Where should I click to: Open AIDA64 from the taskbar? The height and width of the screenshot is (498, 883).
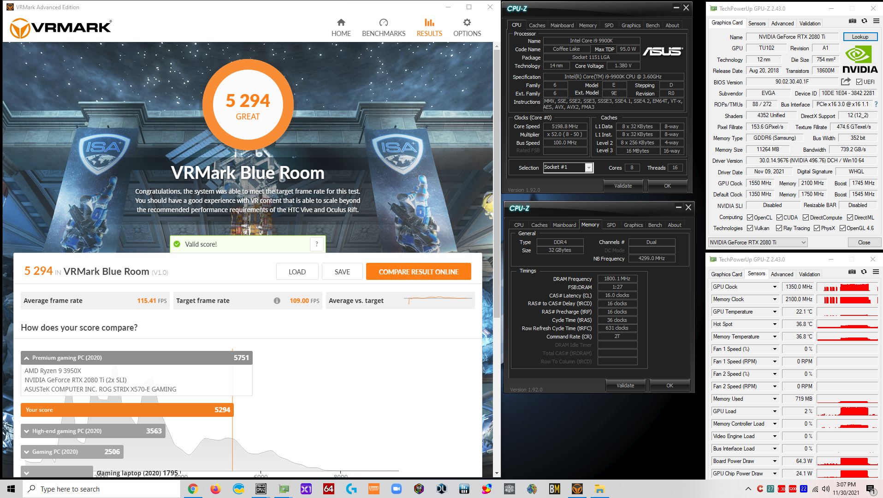coord(329,489)
